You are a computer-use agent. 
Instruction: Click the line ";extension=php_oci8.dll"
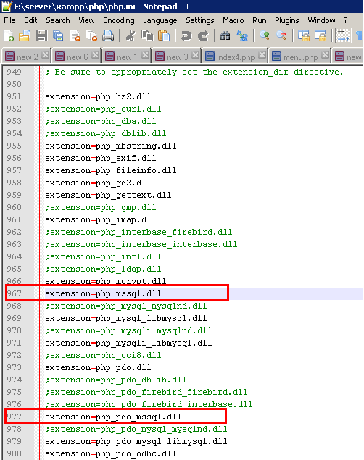pos(104,355)
